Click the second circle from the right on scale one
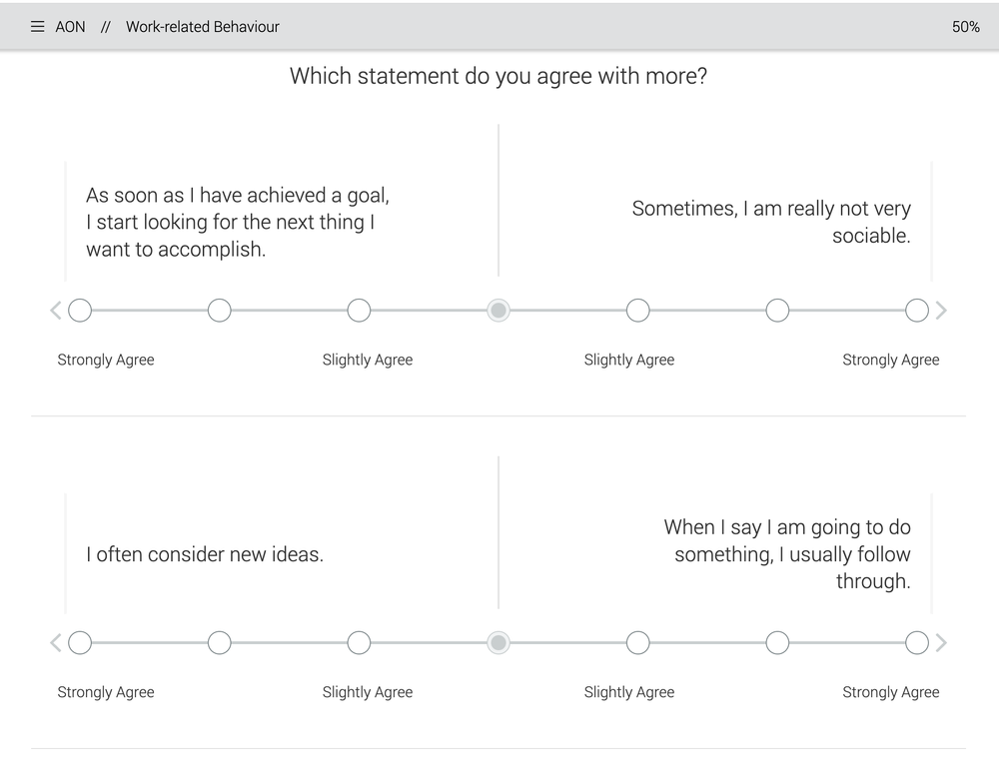The image size is (999, 773). pyautogui.click(x=777, y=310)
